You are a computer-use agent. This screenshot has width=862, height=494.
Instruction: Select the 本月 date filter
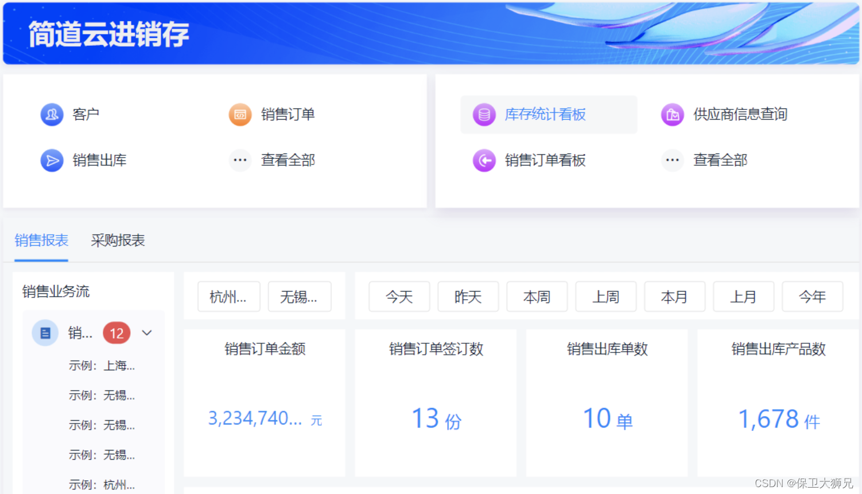(x=674, y=297)
